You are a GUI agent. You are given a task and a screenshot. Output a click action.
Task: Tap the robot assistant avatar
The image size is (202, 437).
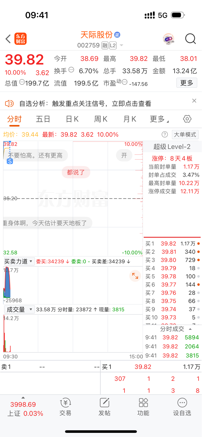pyautogui.click(x=168, y=39)
